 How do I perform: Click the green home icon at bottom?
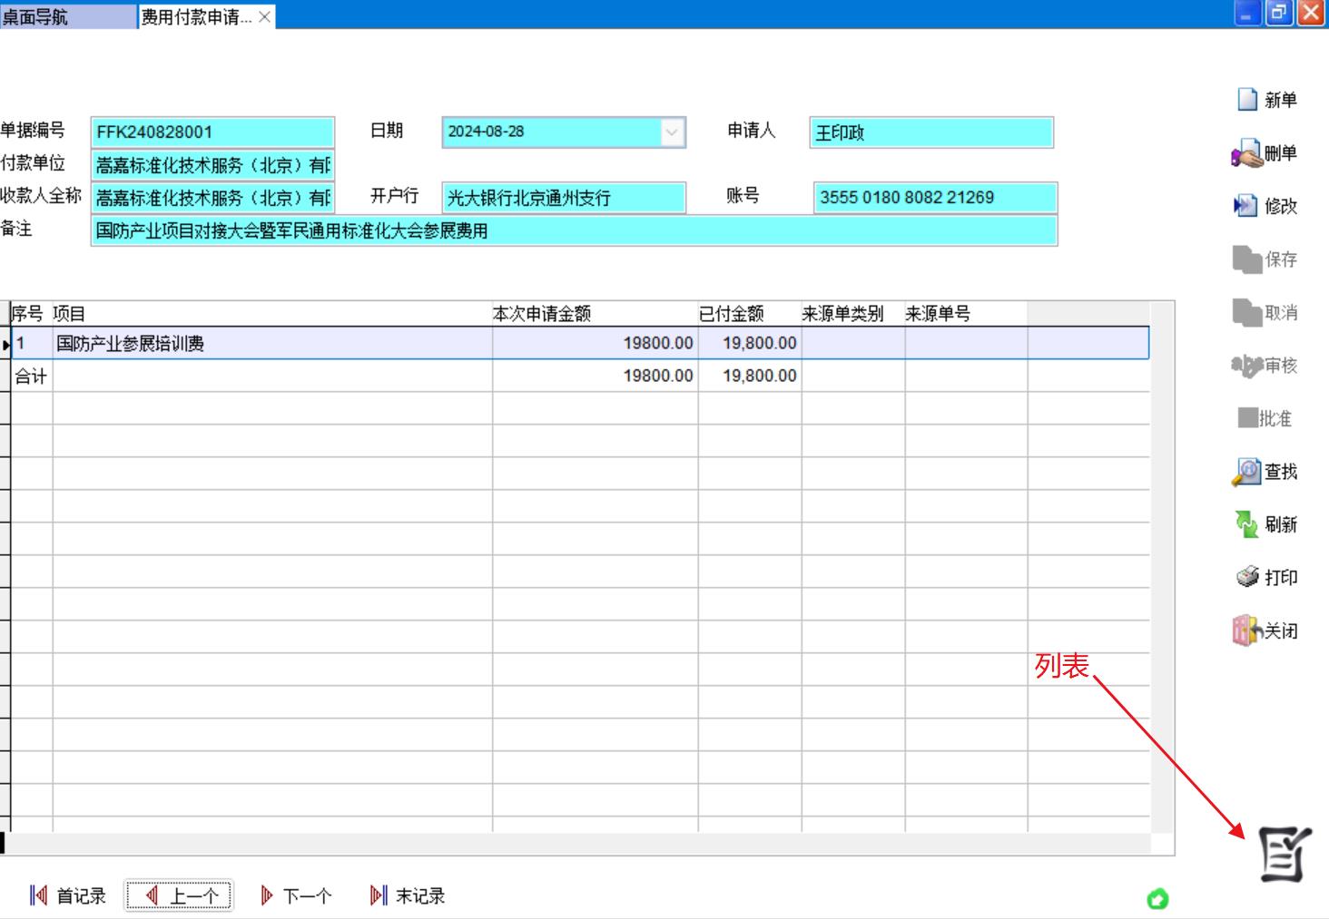click(1157, 899)
